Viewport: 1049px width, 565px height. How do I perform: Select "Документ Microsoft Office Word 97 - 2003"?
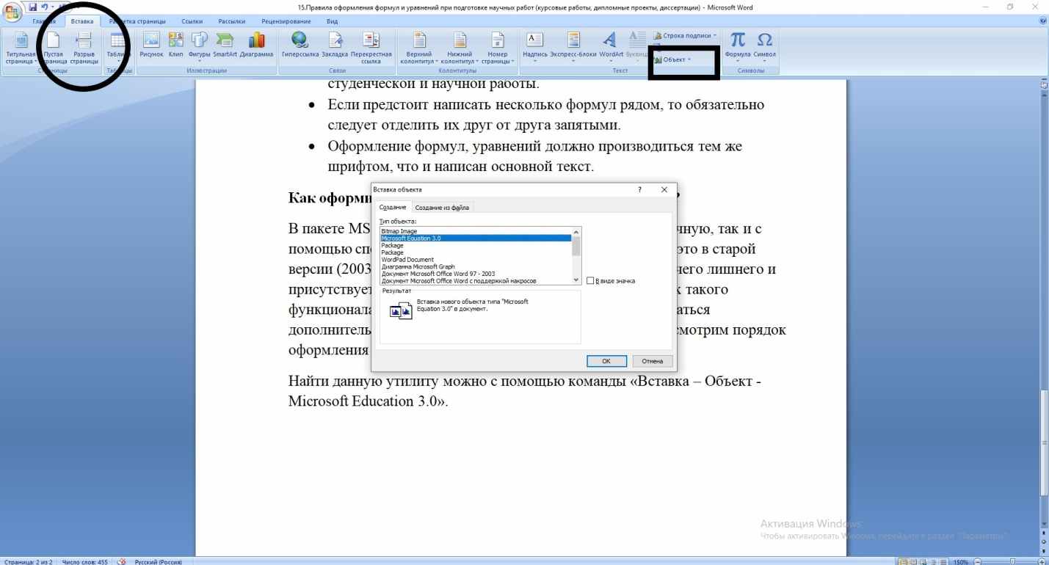(476, 274)
